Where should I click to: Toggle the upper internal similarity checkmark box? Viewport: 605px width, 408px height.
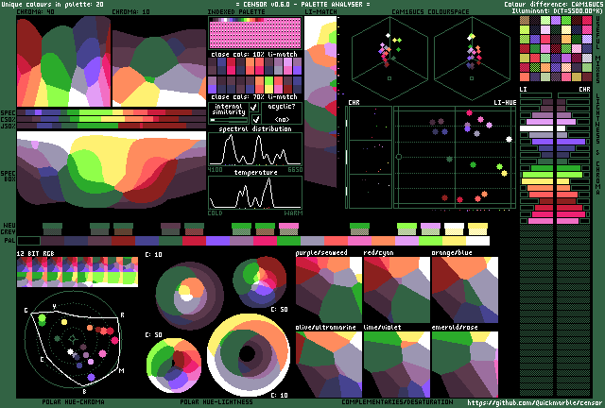point(254,107)
